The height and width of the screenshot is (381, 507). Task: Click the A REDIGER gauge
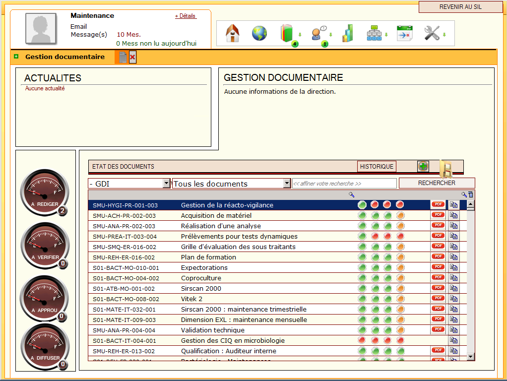(45, 193)
